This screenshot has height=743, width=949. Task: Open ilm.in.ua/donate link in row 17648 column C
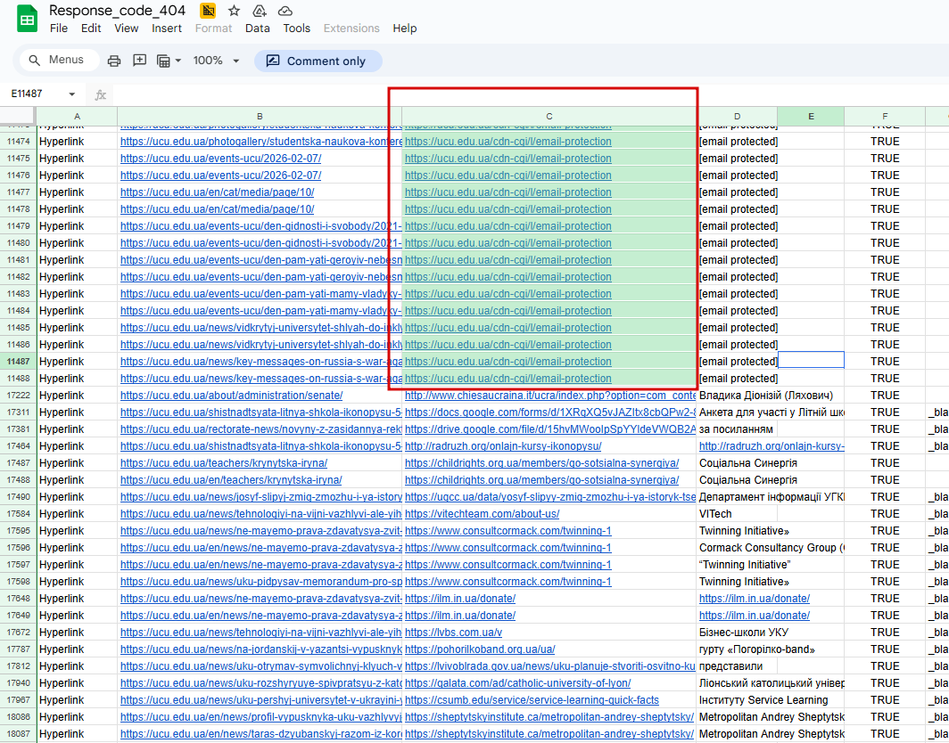460,599
